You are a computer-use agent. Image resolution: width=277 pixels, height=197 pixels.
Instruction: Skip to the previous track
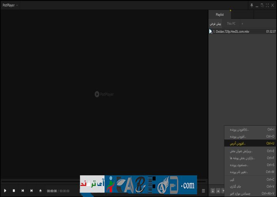pos(23,191)
